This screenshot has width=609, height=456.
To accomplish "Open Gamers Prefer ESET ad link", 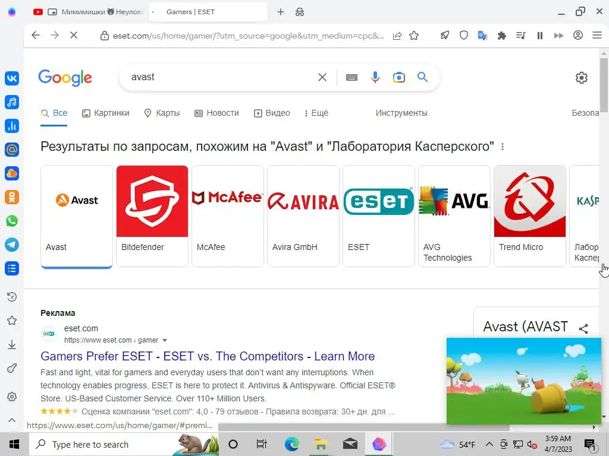I will coord(208,356).
